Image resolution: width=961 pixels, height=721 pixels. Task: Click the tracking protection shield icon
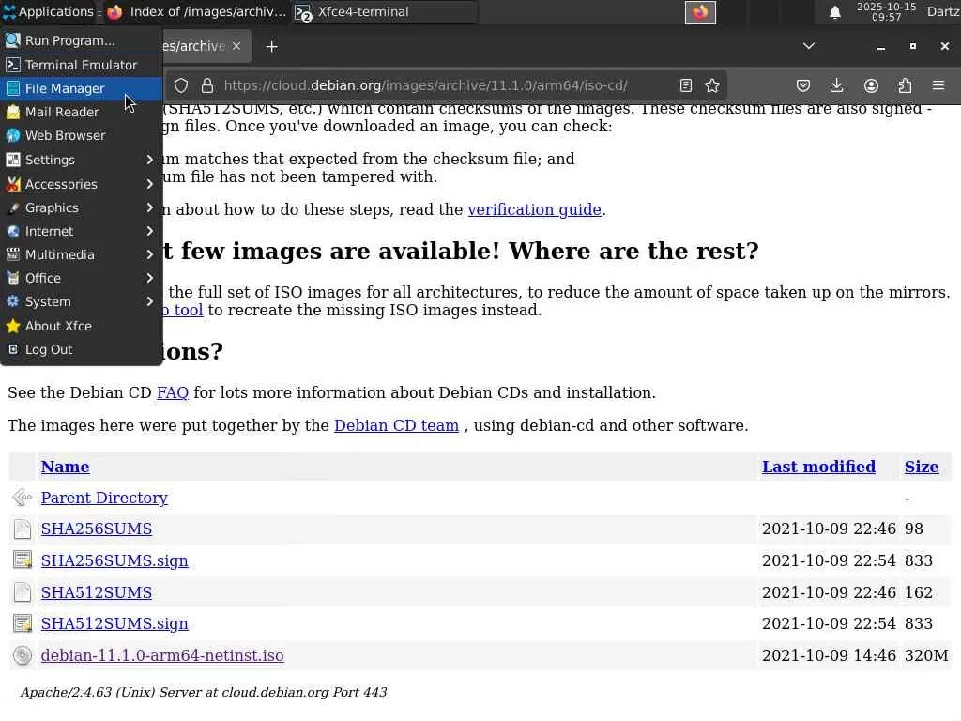coord(181,85)
